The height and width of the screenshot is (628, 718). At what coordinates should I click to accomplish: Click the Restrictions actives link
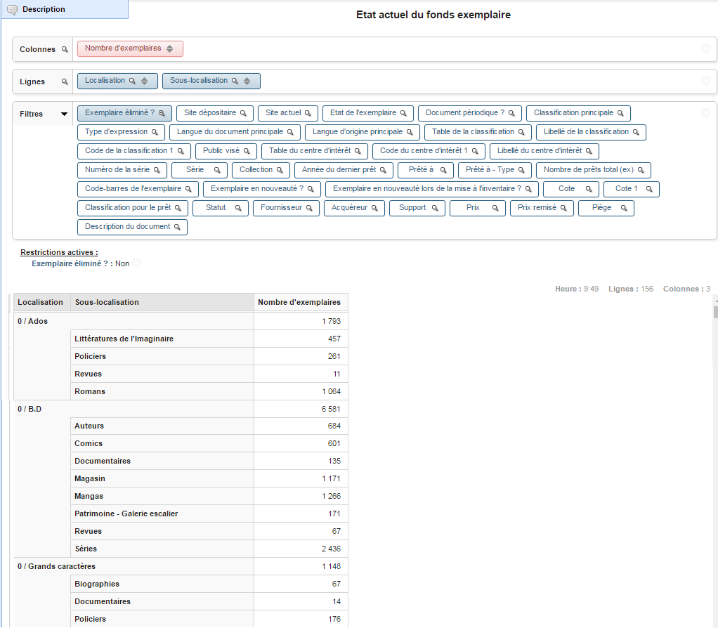pos(58,252)
